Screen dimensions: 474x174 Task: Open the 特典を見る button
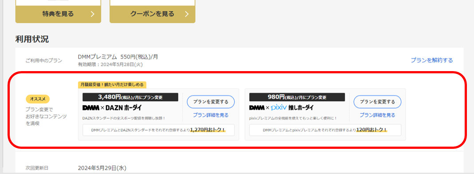[58, 14]
